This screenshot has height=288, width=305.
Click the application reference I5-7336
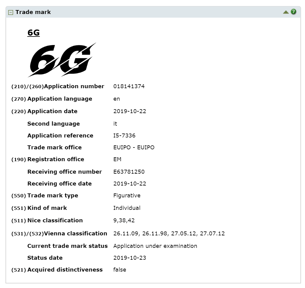[124, 136]
